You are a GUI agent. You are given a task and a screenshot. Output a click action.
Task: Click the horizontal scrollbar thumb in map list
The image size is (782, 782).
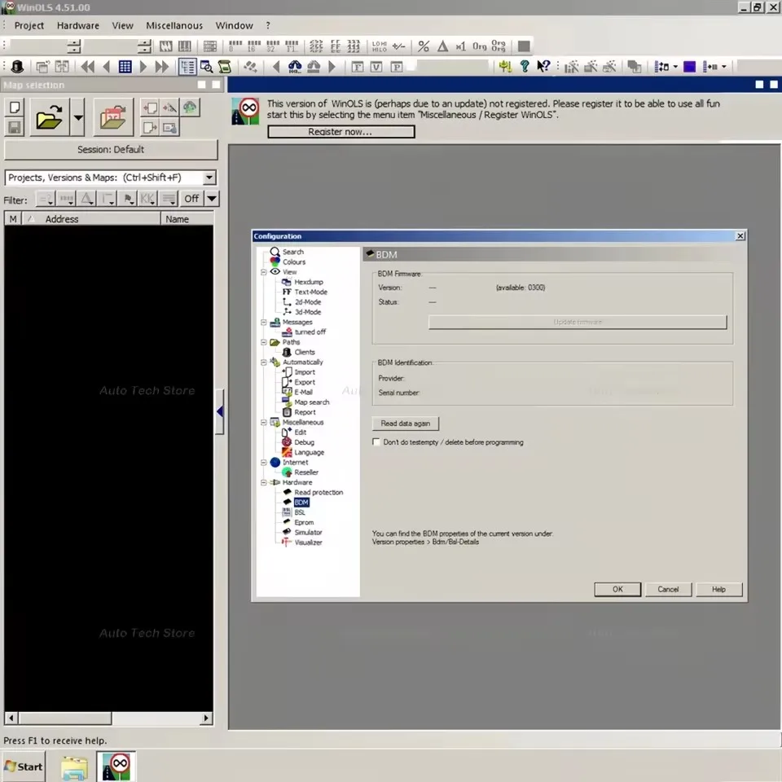[65, 718]
